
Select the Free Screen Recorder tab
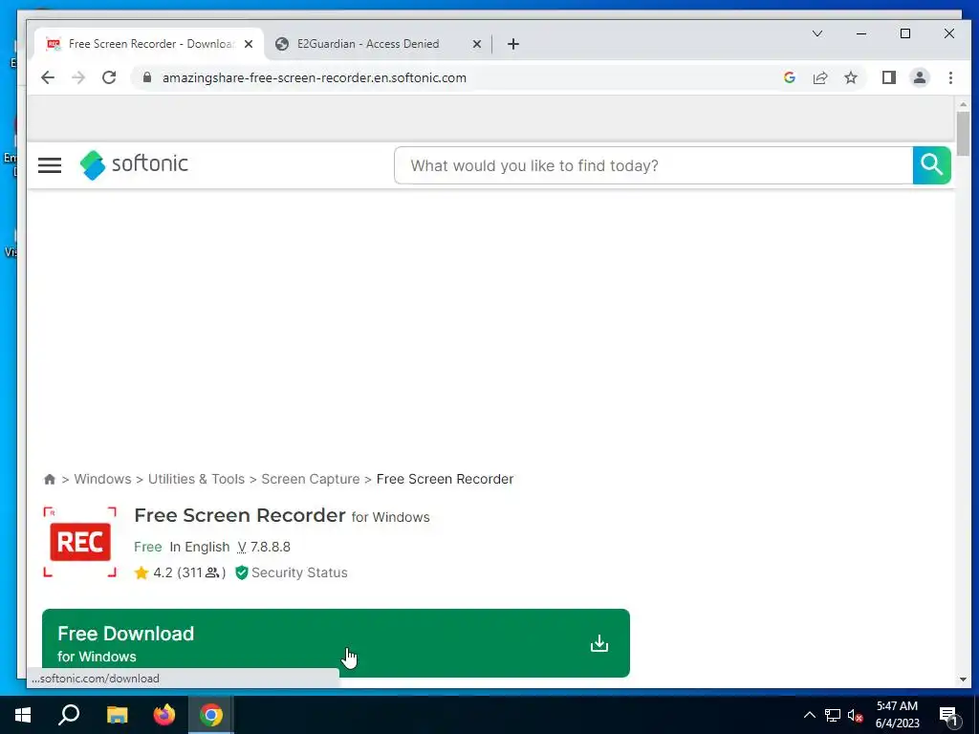(x=150, y=44)
